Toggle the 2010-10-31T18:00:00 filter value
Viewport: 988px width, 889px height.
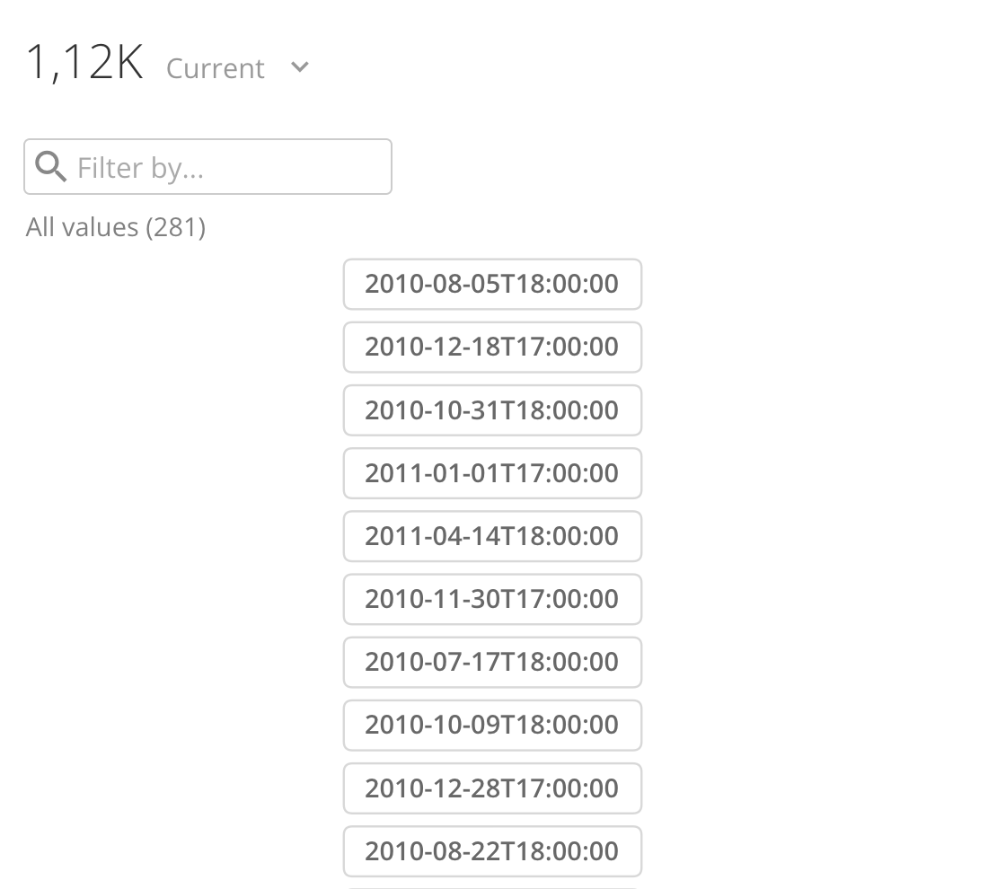click(492, 410)
